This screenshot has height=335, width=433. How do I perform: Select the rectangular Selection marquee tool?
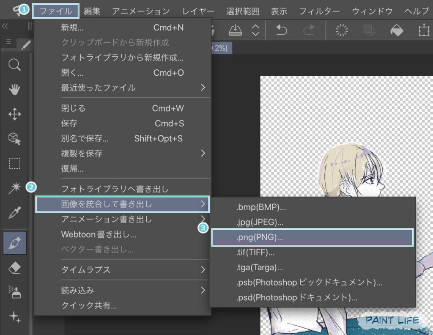(x=15, y=163)
